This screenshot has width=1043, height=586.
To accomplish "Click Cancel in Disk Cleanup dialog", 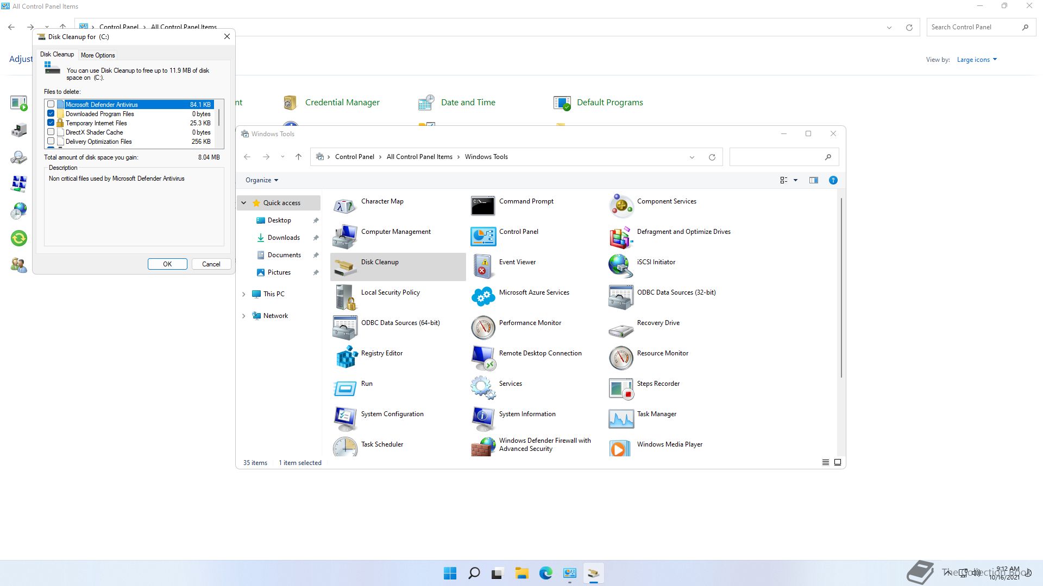I will click(211, 264).
